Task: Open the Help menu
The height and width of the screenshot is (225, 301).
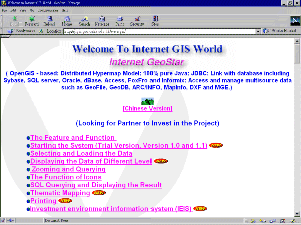Action: 65,10
